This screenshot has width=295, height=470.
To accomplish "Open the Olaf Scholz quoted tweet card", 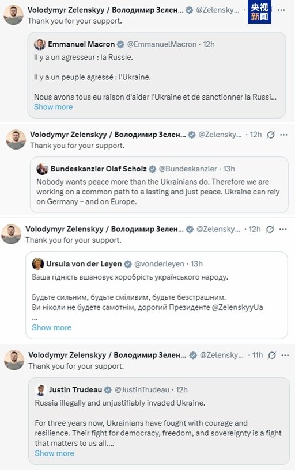I will pos(159,185).
